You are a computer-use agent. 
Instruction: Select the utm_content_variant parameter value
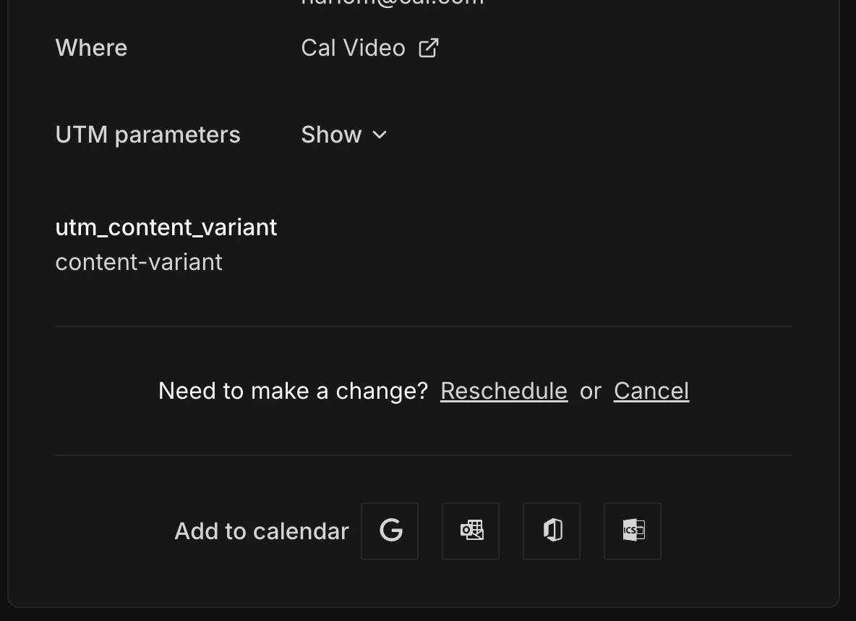139,261
